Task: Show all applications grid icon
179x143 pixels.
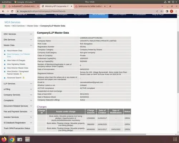Action: (x=175, y=139)
